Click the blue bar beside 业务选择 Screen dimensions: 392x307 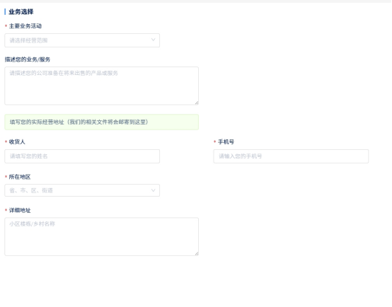(x=5, y=12)
